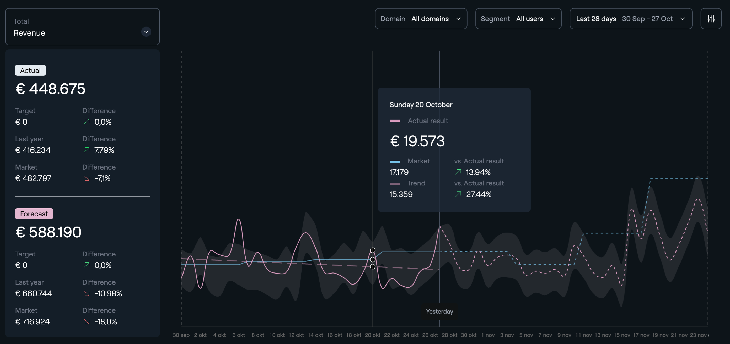Click the Actual badge label
Viewport: 730px width, 344px height.
[x=30, y=70]
